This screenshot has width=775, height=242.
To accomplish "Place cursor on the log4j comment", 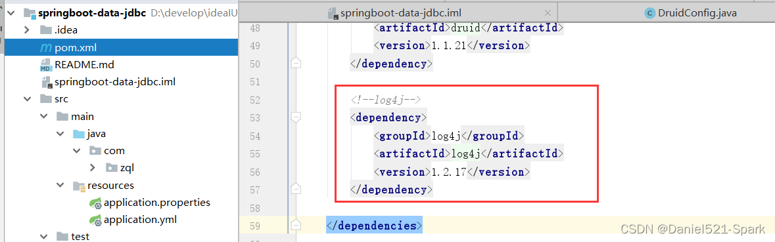I will 385,100.
